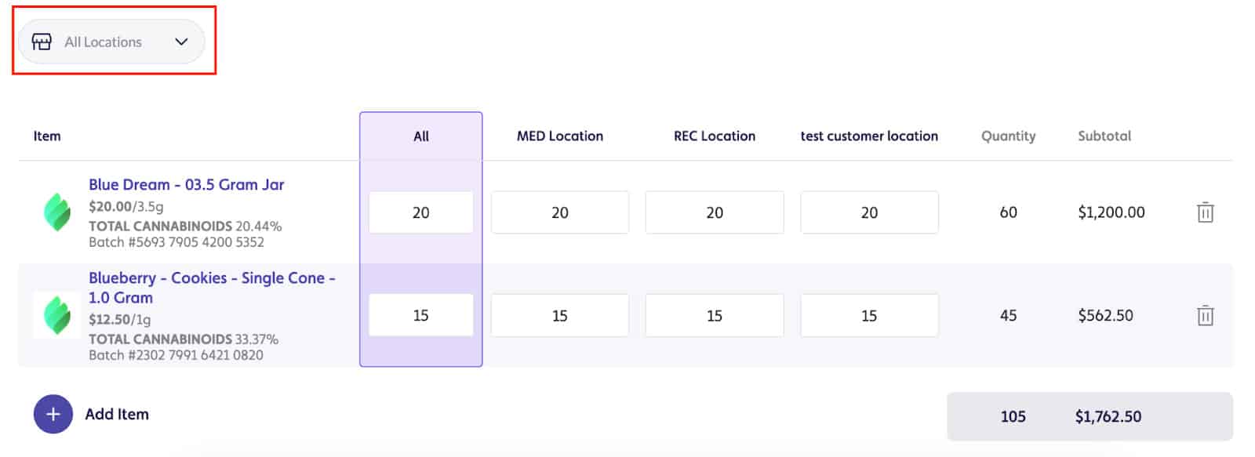Click the purple plus Add Item icon
The height and width of the screenshot is (457, 1255).
[53, 414]
